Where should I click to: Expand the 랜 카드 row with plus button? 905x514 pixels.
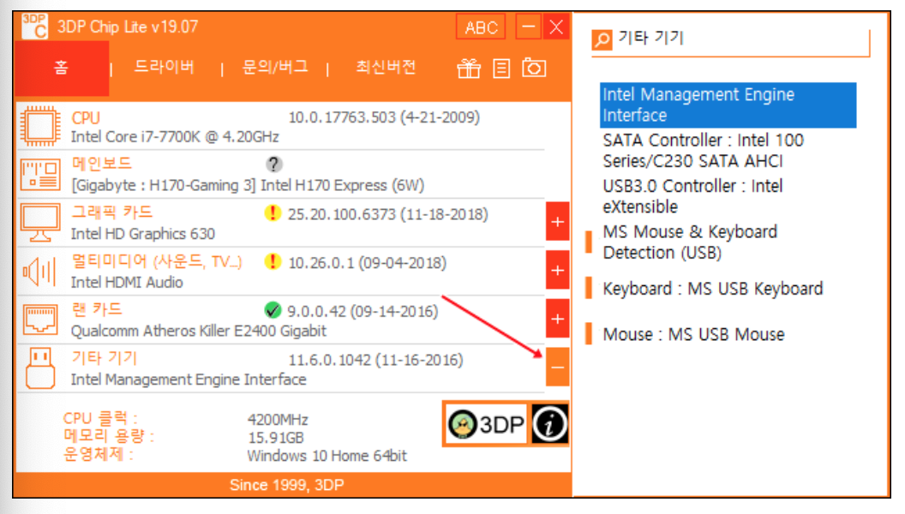(x=558, y=319)
